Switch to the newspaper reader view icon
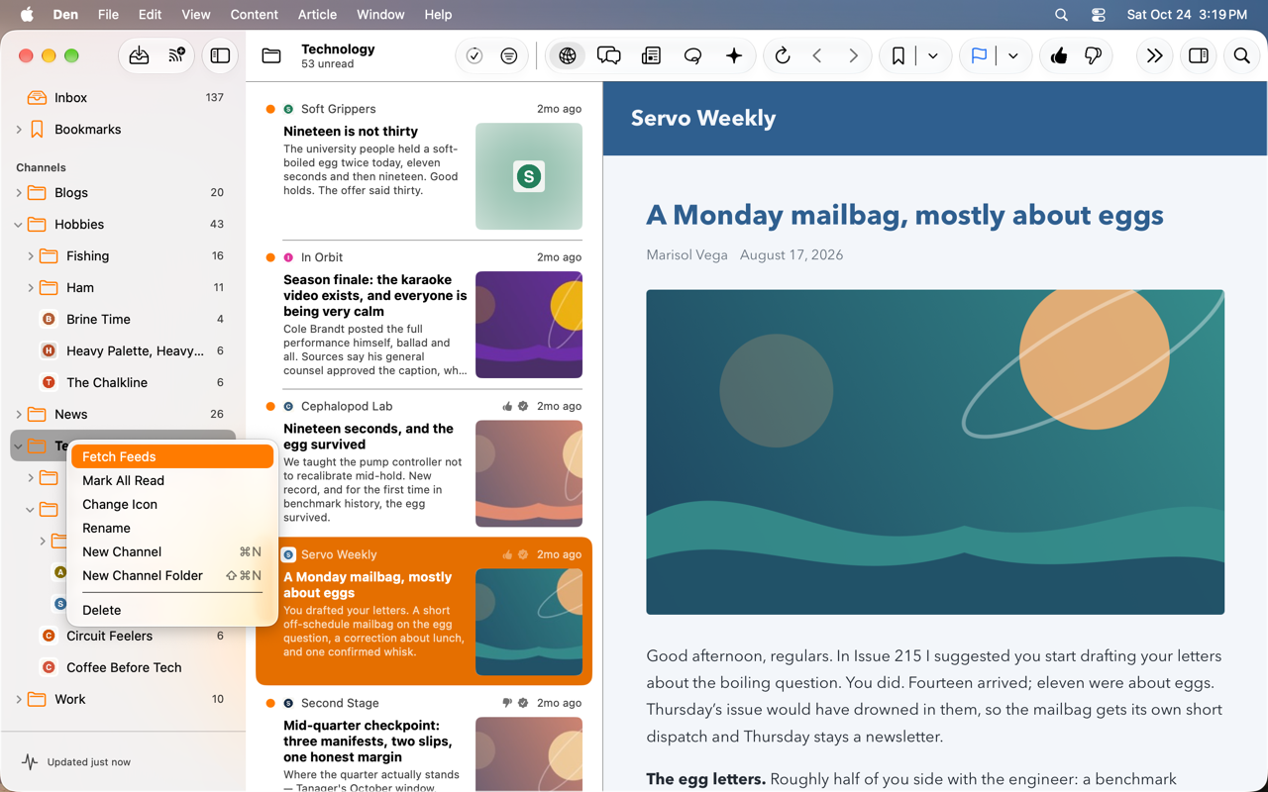Viewport: 1268px width, 792px height. tap(651, 56)
